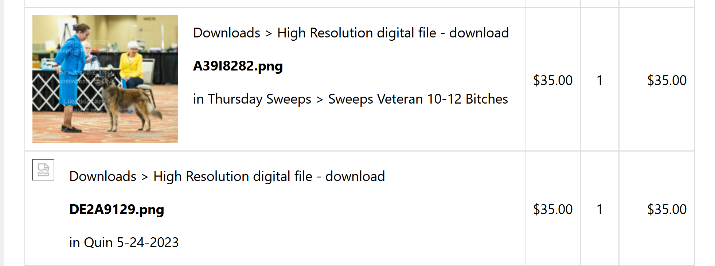Open Thursday Sweeps gallery text
Screen dimensions: 715x266
point(259,99)
